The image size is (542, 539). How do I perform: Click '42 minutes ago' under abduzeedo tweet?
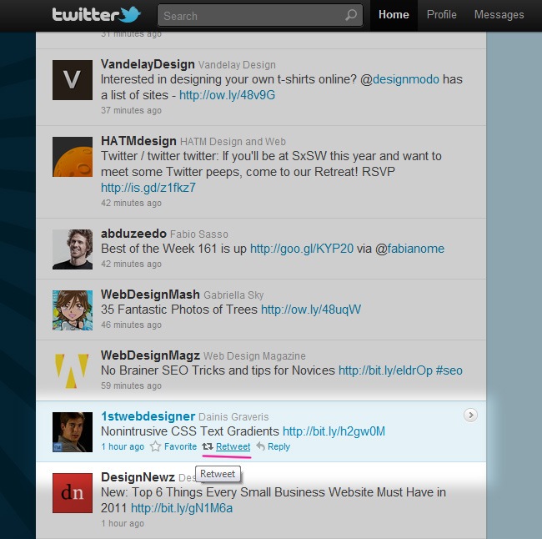point(131,264)
